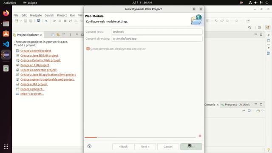Close the Console tab
This screenshot has width=272, height=153.
(218, 105)
